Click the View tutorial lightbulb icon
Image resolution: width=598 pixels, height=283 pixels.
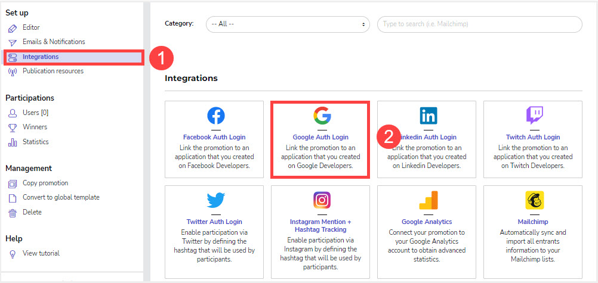point(13,254)
